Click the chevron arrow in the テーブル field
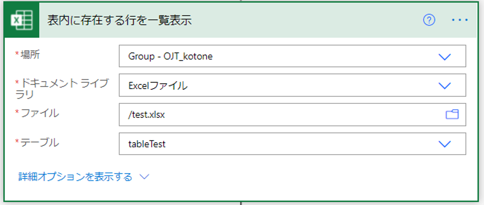The width and height of the screenshot is (484, 205). [445, 144]
